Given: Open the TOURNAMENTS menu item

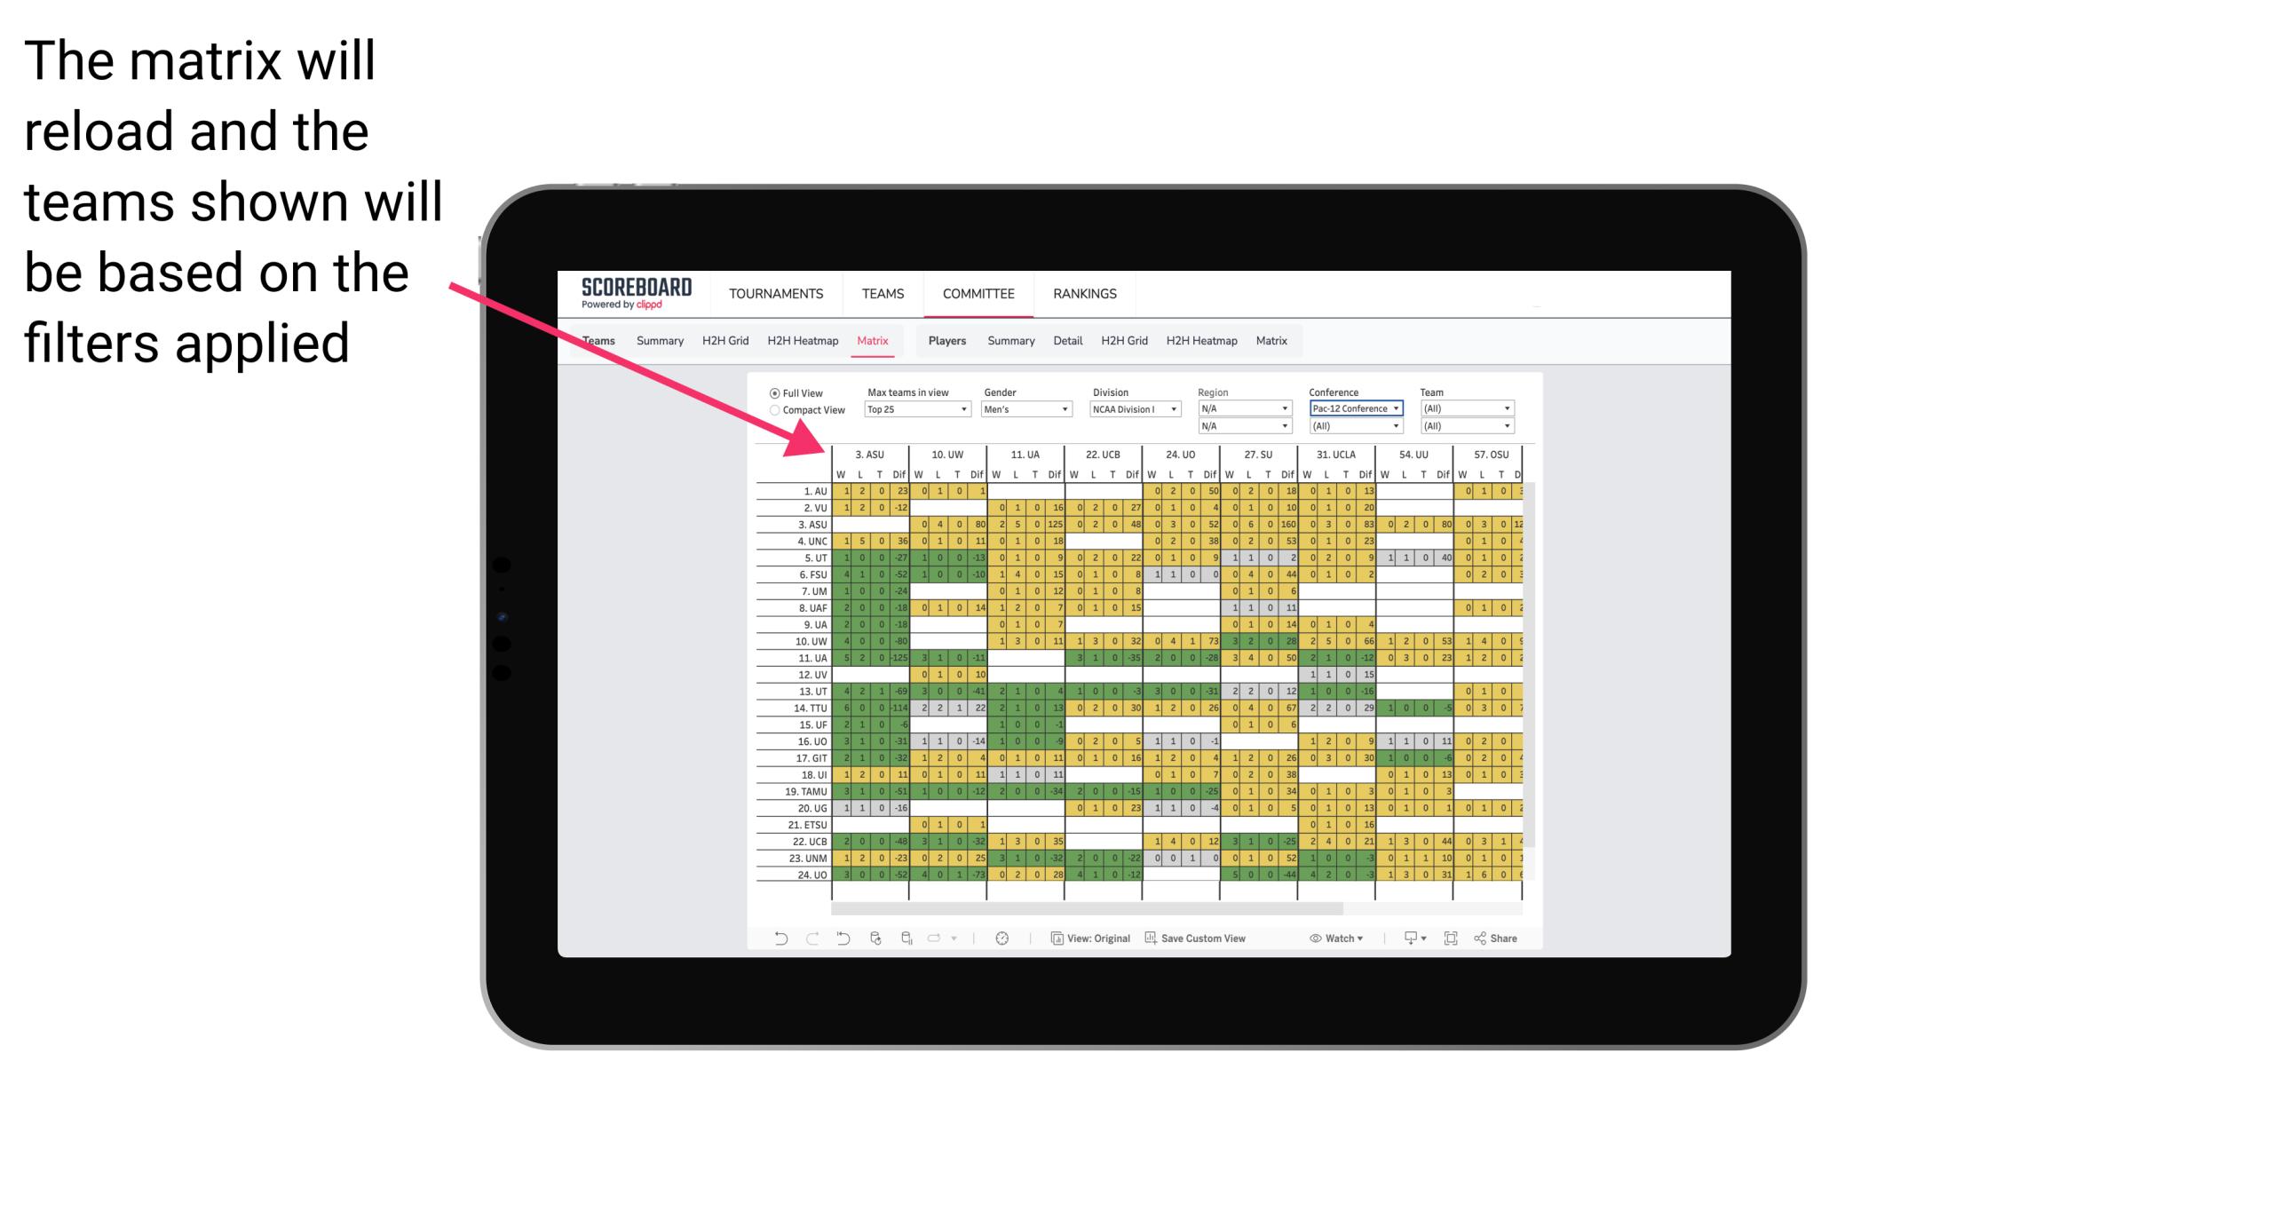Looking at the screenshot, I should [778, 293].
